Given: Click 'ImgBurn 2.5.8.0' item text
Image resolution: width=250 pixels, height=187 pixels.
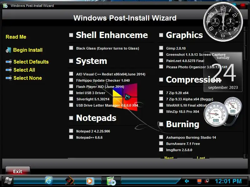Looking at the screenshot, I should coord(179,150).
